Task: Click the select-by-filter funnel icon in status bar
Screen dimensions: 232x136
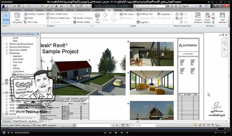Action: pyautogui.click(x=217, y=125)
